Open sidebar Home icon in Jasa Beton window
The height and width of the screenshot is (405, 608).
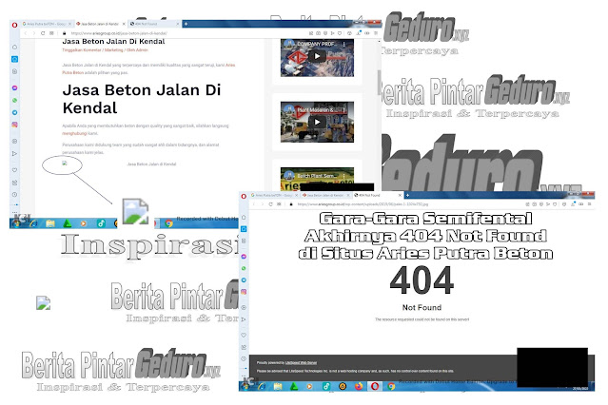pyautogui.click(x=14, y=47)
